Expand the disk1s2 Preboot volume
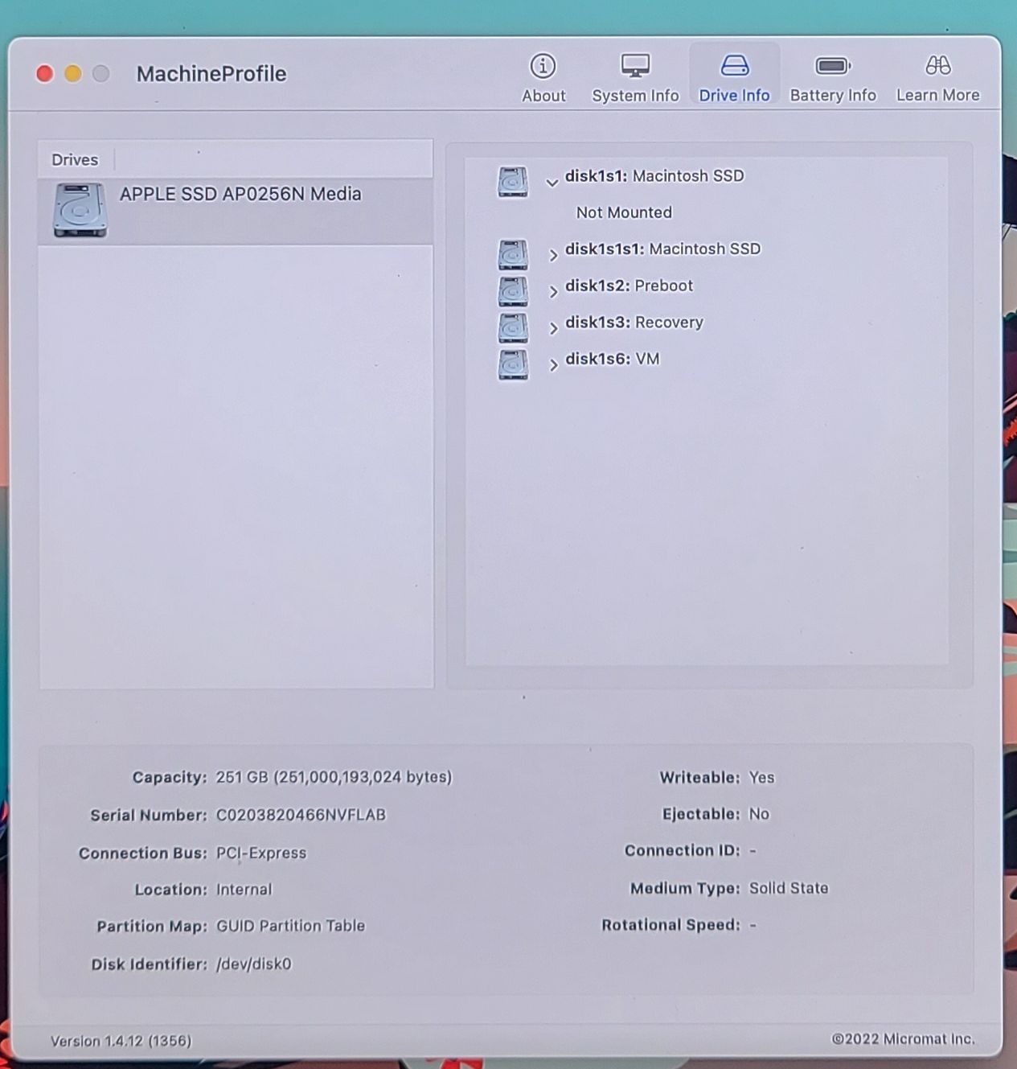This screenshot has width=1017, height=1069. [553, 292]
